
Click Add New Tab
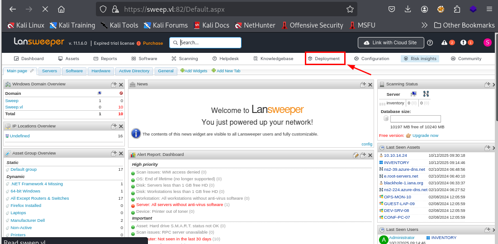click(226, 71)
